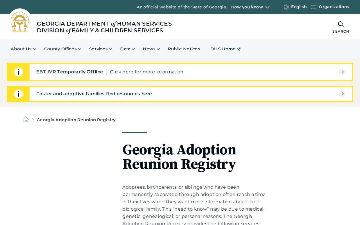This screenshot has width=360, height=225.
Task: Click 'An official website of the State of Georgia' text
Action: click(x=182, y=7)
